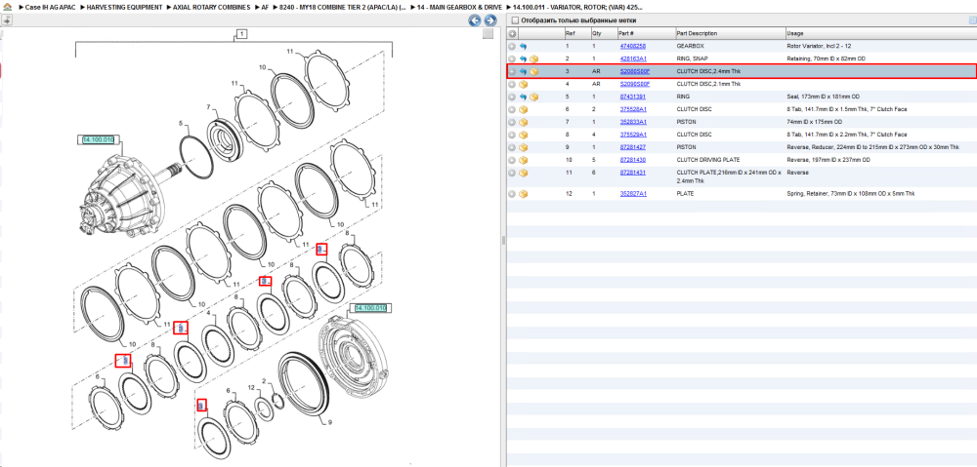The height and width of the screenshot is (467, 977).
Task: Select callout 12 on the diagram
Action: point(252,387)
